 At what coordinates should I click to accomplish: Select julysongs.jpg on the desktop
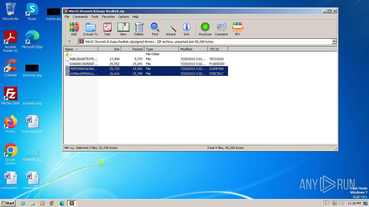32,70
